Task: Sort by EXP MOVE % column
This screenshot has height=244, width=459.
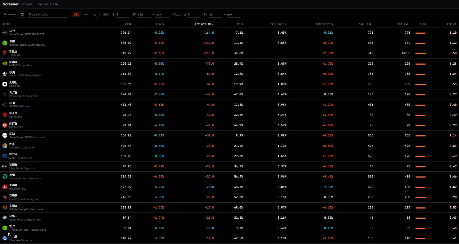Action: [x=278, y=24]
